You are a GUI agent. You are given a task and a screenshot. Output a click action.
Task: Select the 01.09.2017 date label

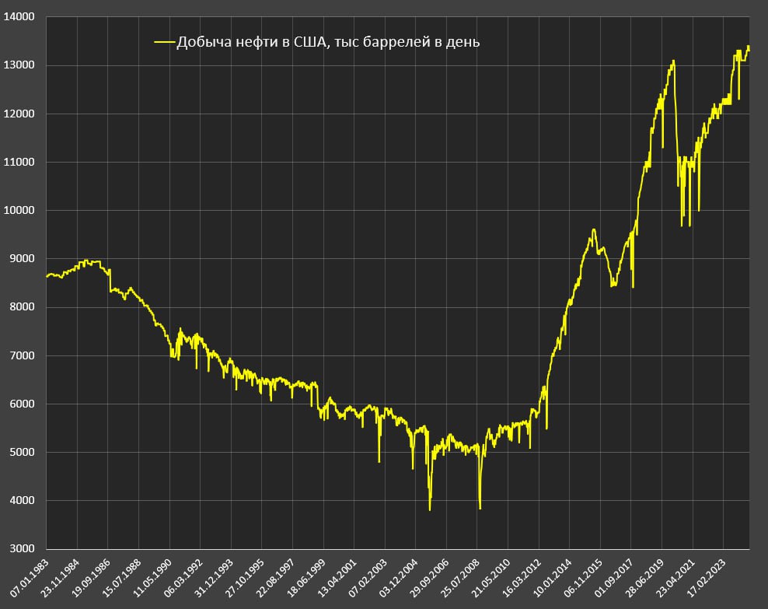pyautogui.click(x=615, y=578)
